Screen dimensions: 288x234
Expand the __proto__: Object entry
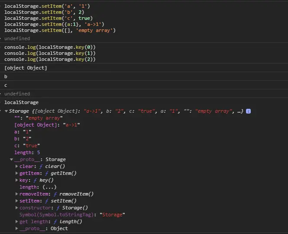(16, 228)
